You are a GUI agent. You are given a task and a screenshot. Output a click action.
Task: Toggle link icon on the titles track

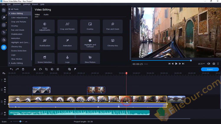(5, 81)
